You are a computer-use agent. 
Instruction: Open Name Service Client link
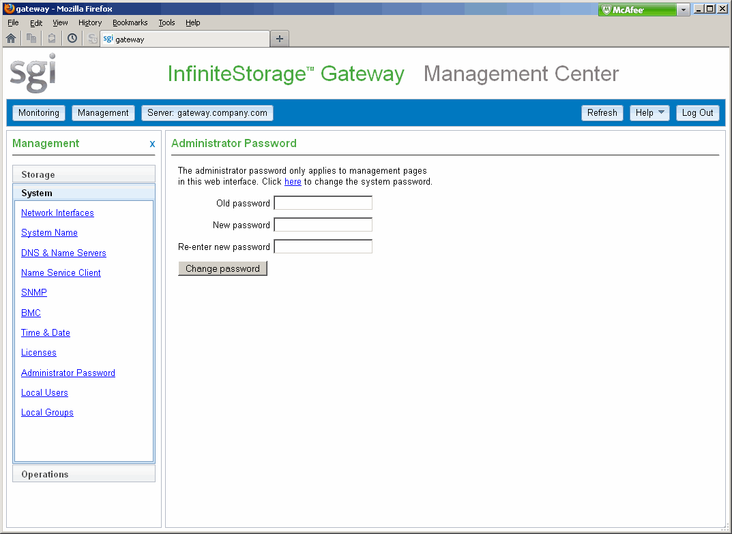pos(61,272)
